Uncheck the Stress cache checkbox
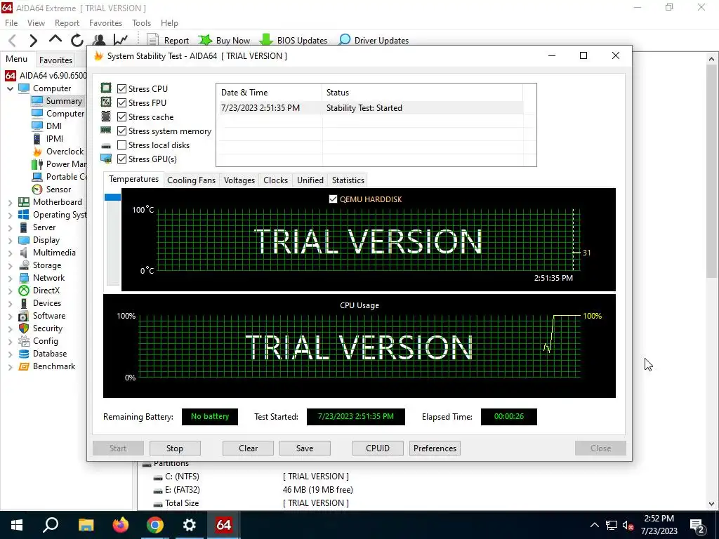The image size is (719, 539). (x=121, y=117)
